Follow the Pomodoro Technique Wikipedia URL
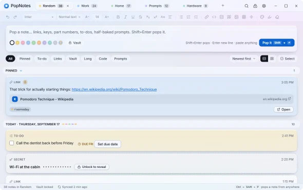The width and height of the screenshot is (303, 190). 114,89
